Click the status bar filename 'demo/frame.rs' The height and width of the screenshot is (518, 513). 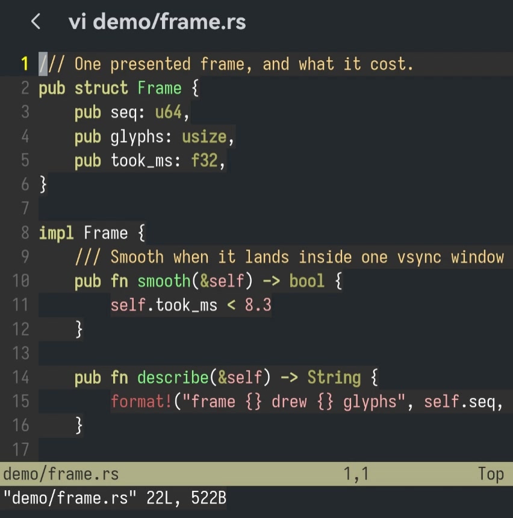point(61,474)
